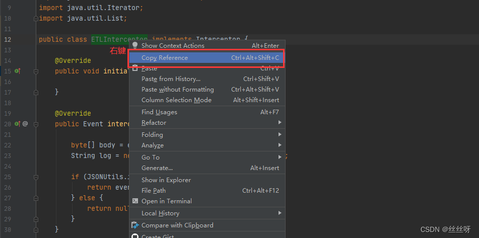
Task: Click the @Override annotation on line 19
Action: coord(73,114)
